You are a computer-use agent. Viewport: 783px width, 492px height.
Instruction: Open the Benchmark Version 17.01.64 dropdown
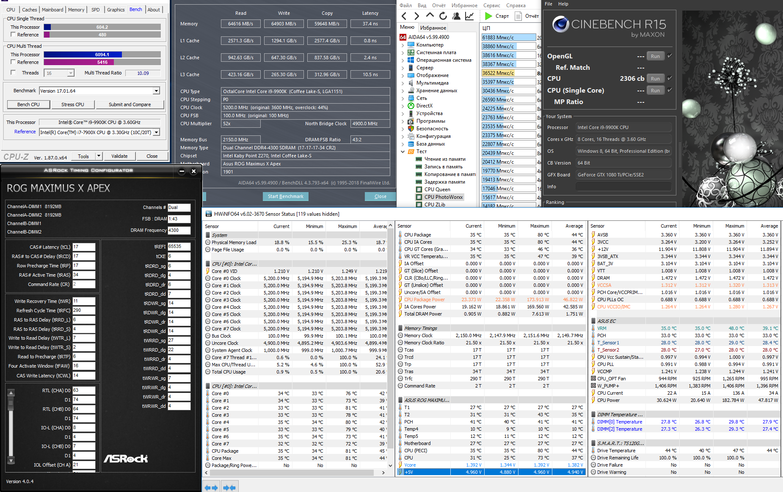[156, 91]
